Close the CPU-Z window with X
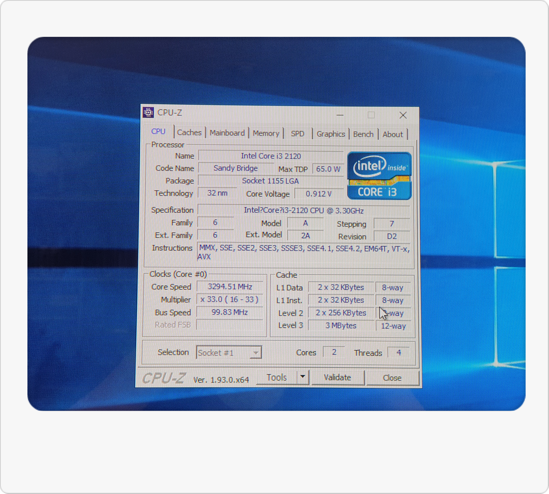This screenshot has width=549, height=494. 403,115
